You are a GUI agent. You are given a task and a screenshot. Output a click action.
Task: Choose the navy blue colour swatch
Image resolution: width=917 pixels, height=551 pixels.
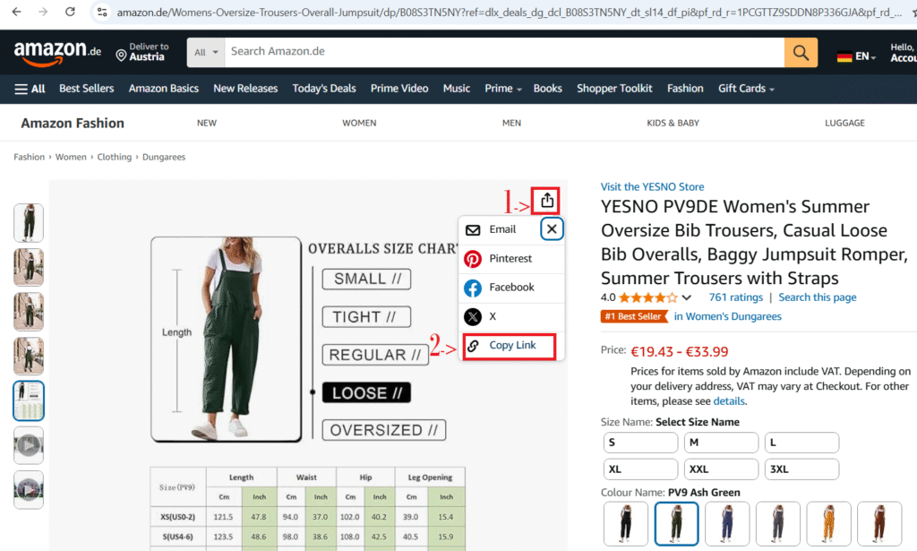(727, 523)
